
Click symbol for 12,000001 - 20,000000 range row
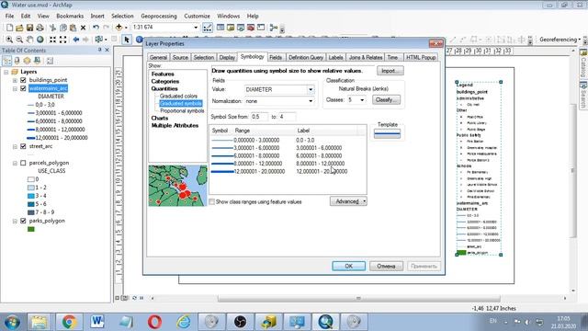pos(222,172)
